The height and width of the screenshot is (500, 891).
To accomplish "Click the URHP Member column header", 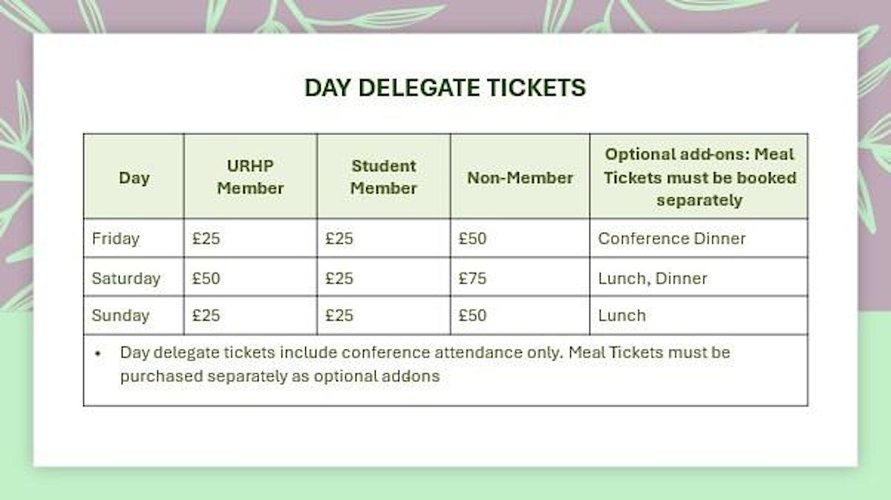I will coord(250,177).
